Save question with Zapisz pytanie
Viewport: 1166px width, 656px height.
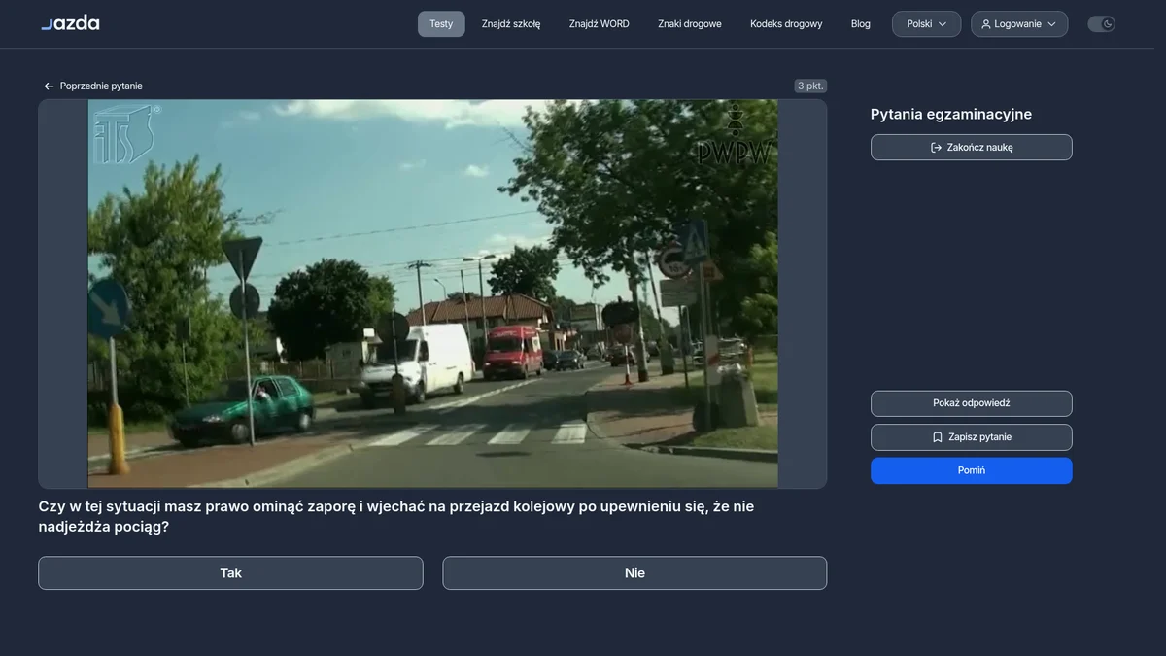point(972,437)
